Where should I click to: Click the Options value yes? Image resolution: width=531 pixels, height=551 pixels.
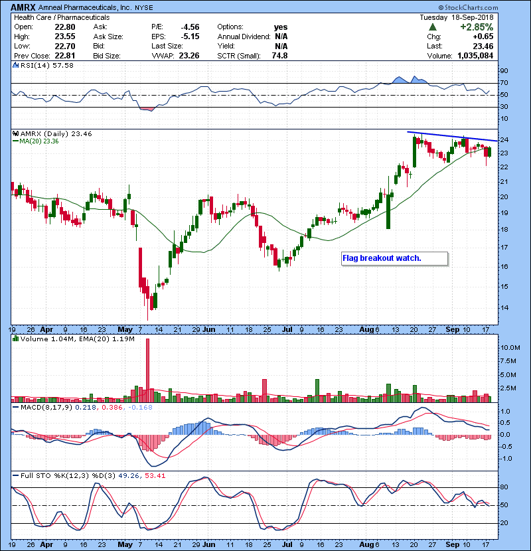point(281,27)
